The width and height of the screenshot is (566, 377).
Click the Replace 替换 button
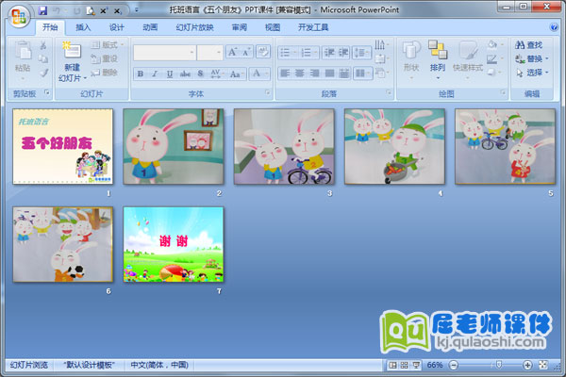tap(532, 58)
